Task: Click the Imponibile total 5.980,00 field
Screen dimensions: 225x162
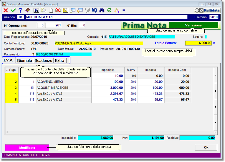Action: pos(96,138)
